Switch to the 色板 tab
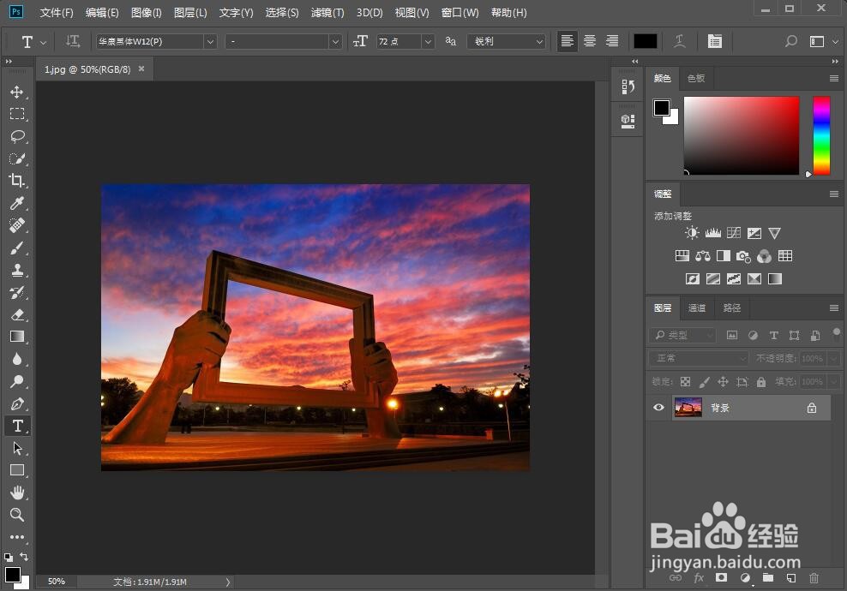The height and width of the screenshot is (591, 847). pyautogui.click(x=696, y=78)
